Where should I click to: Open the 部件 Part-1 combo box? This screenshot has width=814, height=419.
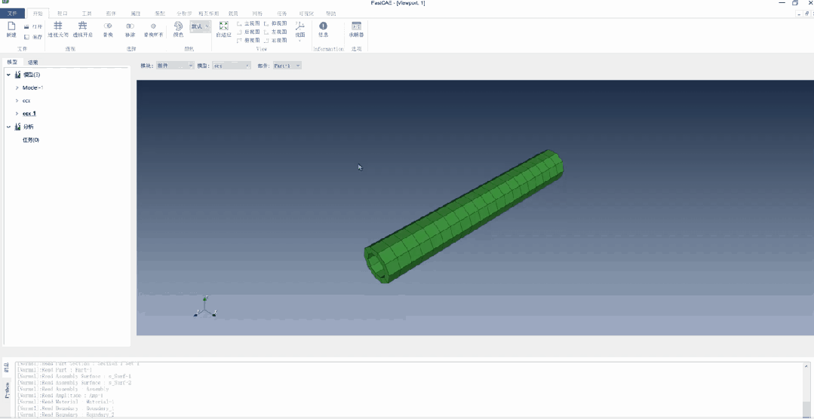pyautogui.click(x=287, y=66)
